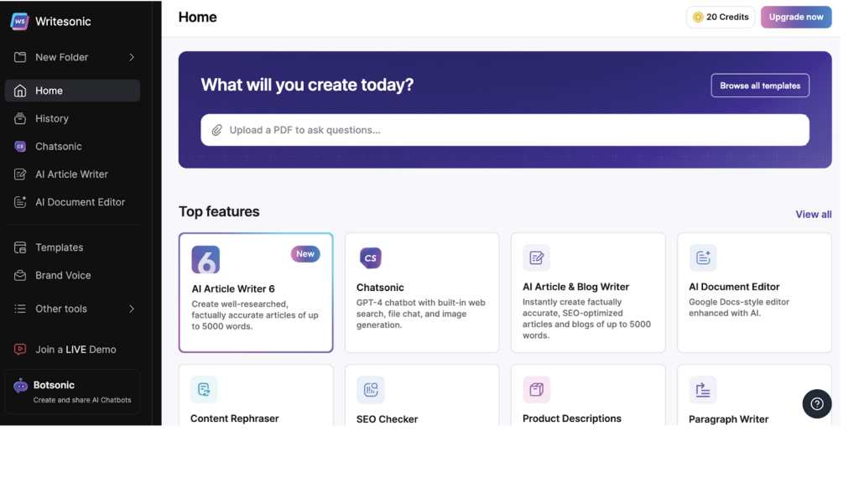Click the Upload a PDF input field
Screen dimensions: 859x483
coord(512,130)
